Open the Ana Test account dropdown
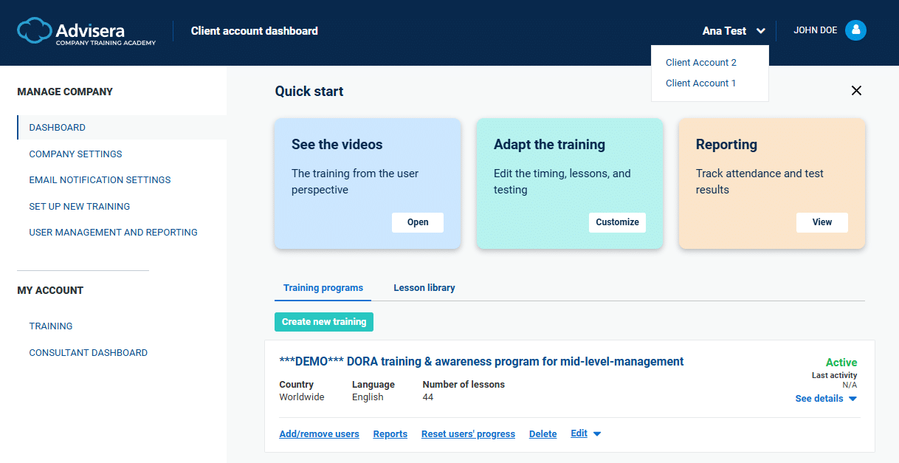Image resolution: width=899 pixels, height=463 pixels. [733, 30]
